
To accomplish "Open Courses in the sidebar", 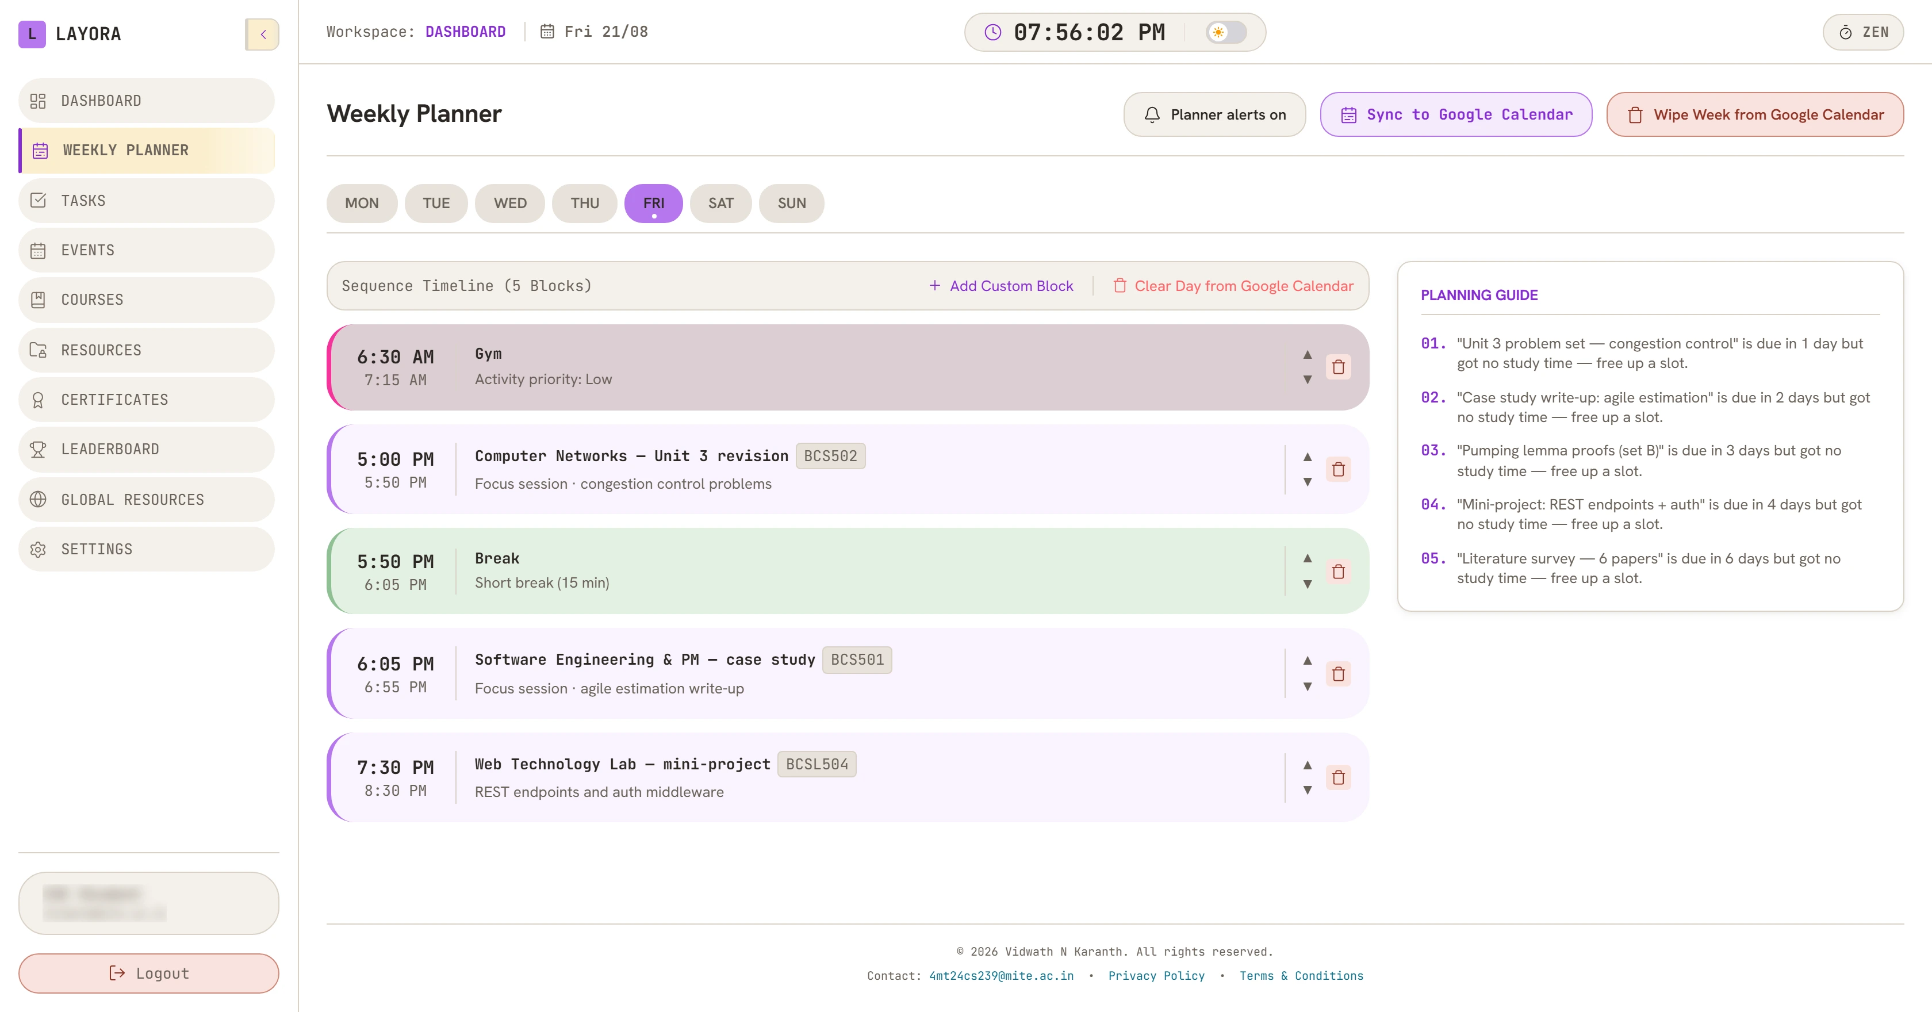I will (x=147, y=300).
